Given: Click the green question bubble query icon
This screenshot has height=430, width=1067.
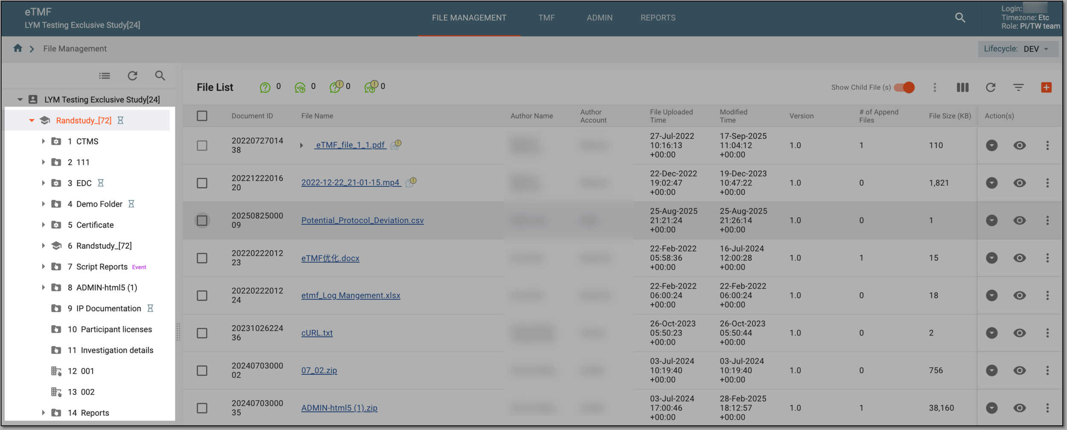Looking at the screenshot, I should [265, 87].
